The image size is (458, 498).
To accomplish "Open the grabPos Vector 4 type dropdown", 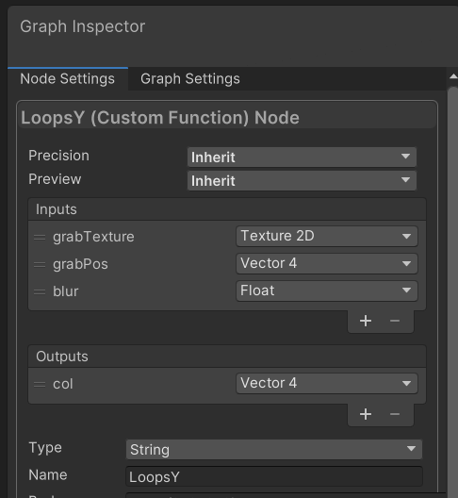I will click(x=327, y=263).
